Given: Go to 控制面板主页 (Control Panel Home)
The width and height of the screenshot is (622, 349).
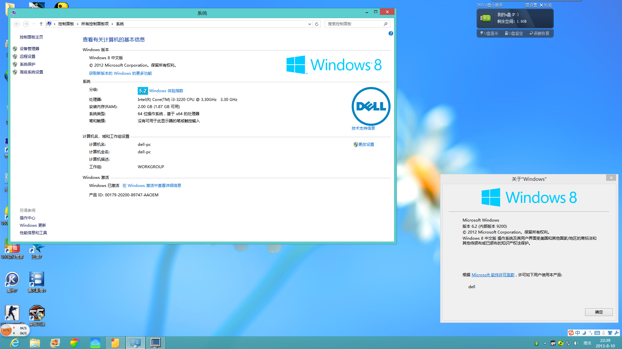Looking at the screenshot, I should (x=31, y=37).
